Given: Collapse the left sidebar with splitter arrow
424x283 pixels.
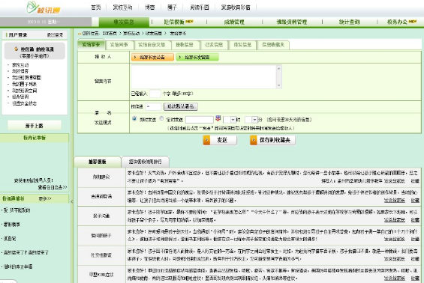Looking at the screenshot, I should (x=71, y=201).
